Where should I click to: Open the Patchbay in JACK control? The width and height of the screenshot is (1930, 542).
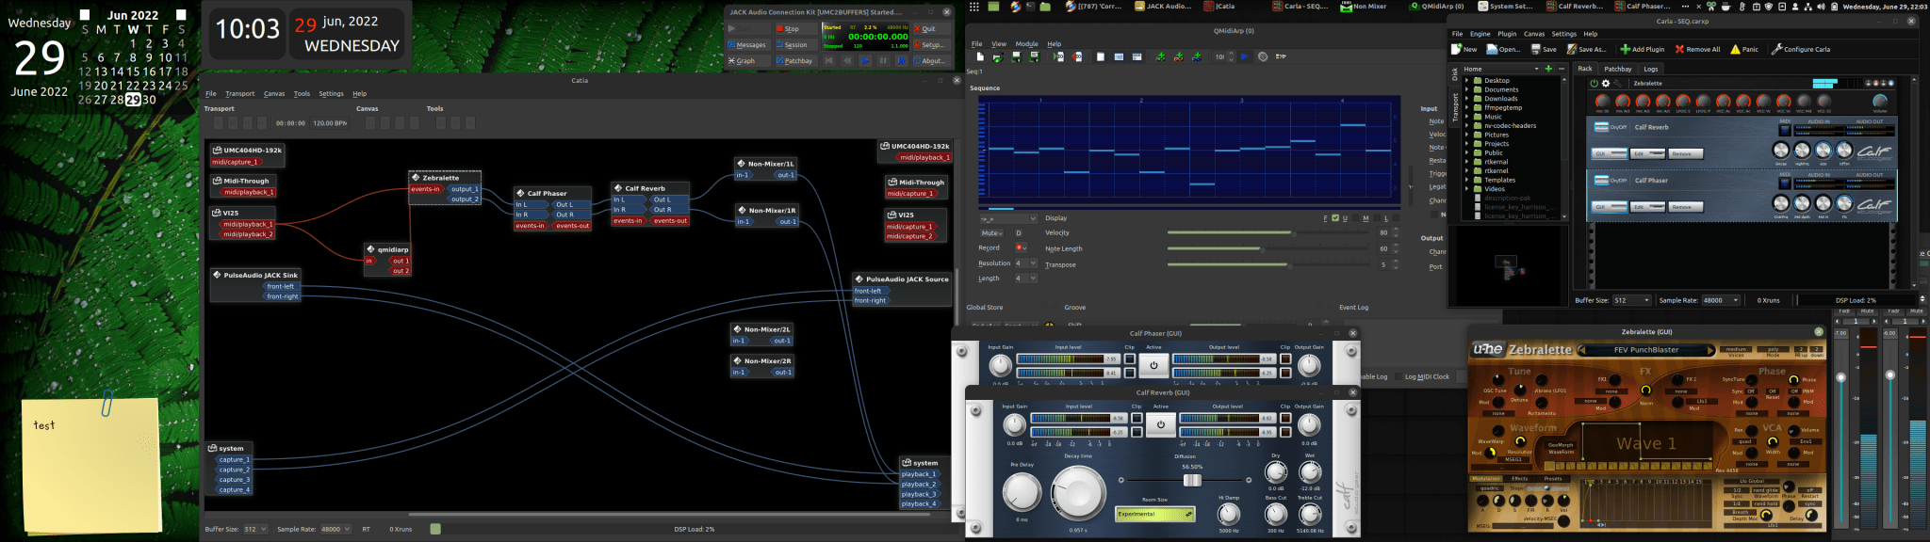[795, 60]
